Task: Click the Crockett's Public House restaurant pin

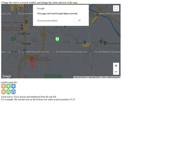Action: pyautogui.click(x=27, y=22)
